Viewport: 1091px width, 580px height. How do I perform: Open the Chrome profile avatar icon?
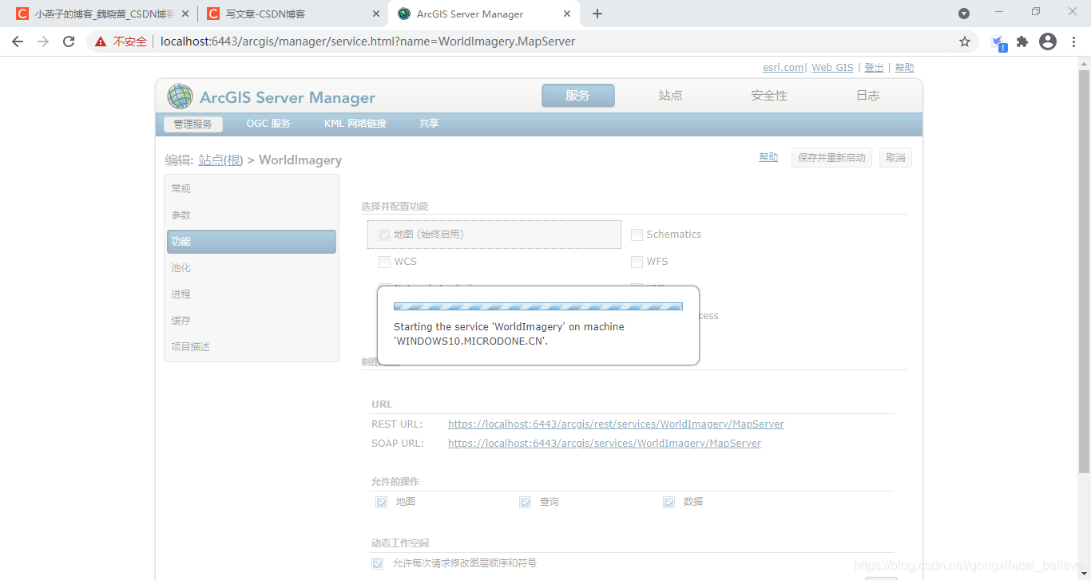1048,41
